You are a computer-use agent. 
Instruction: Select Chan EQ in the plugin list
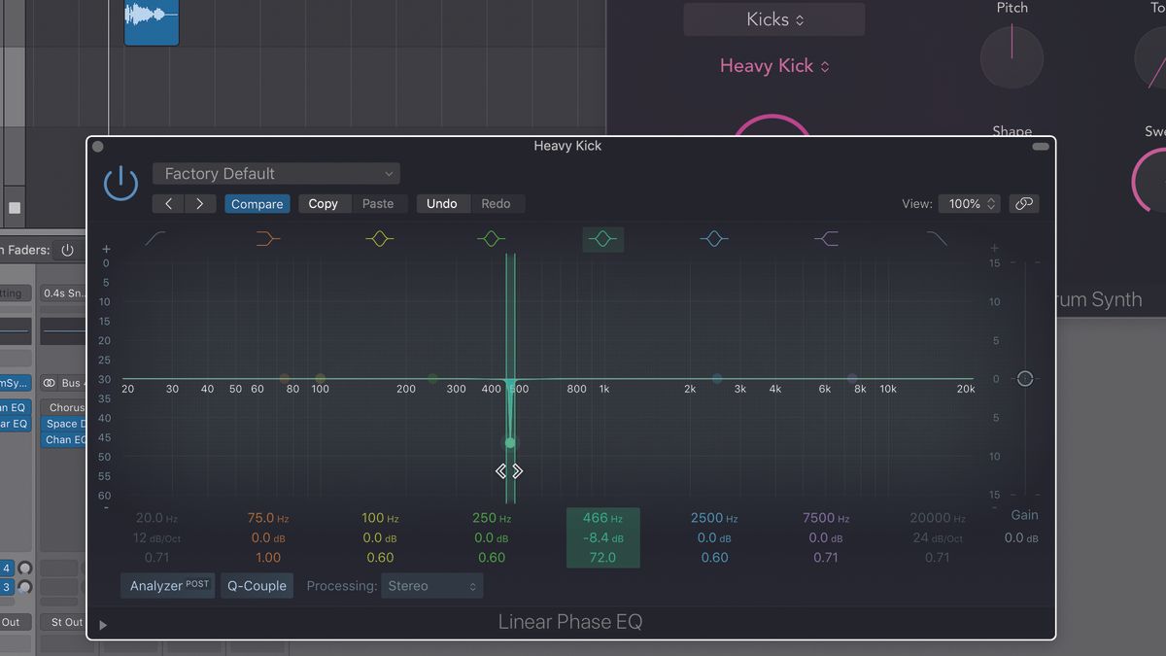[64, 438]
